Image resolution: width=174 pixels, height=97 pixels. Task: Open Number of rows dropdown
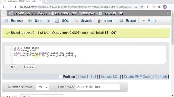43,87
